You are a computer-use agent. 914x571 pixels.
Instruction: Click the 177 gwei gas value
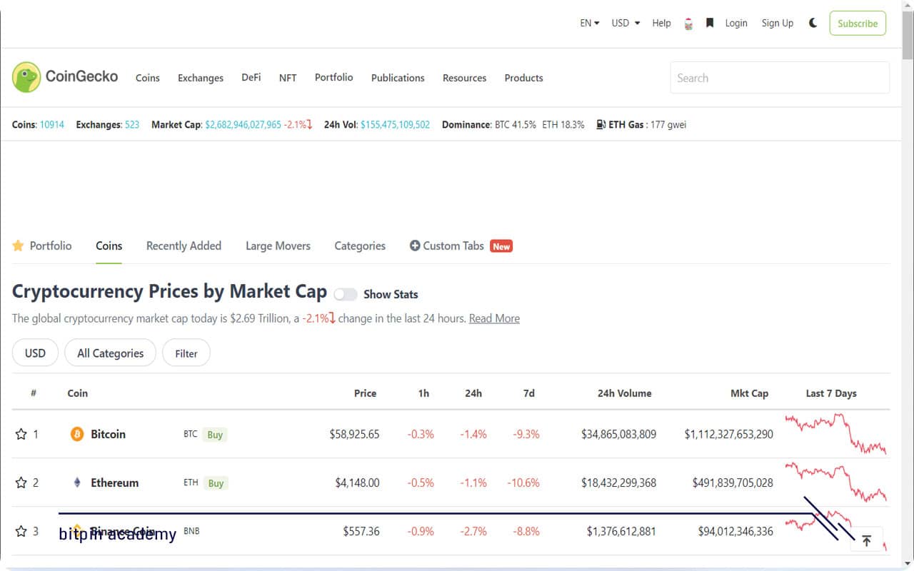(x=668, y=124)
